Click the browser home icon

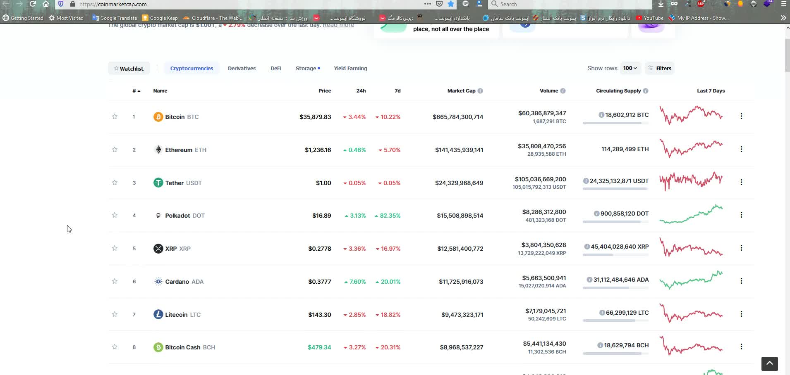[46, 4]
